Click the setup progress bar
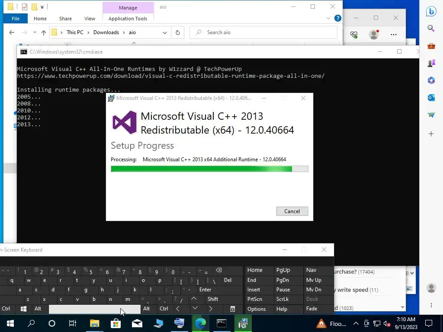The width and height of the screenshot is (443, 332). [209, 169]
